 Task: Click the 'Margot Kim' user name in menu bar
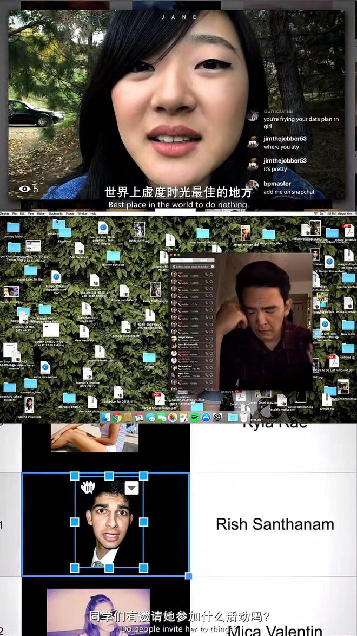345,213
